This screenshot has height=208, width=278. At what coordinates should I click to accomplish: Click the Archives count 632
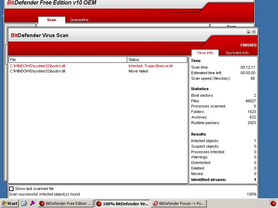253,117
